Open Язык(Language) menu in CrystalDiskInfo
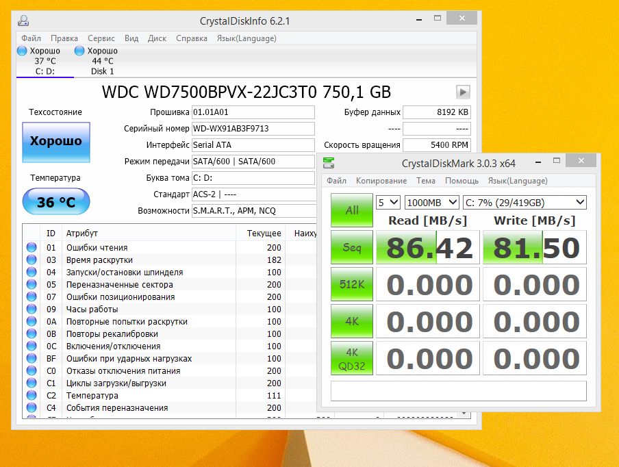The height and width of the screenshot is (467, 619). point(247,38)
